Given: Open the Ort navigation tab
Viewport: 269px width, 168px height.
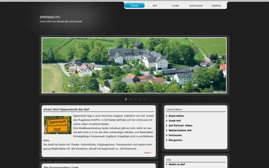Looking at the screenshot, I should [x=155, y=5].
